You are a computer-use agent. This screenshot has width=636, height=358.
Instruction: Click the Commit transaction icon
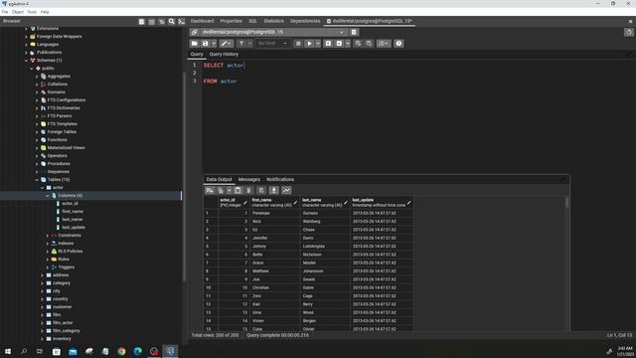pyautogui.click(x=358, y=44)
